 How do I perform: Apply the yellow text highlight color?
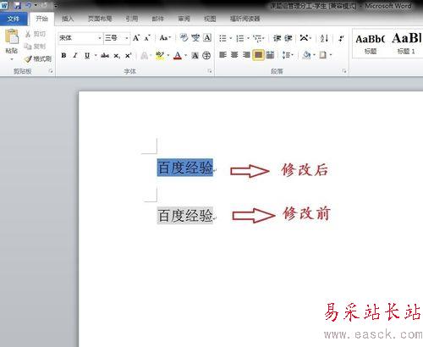coord(160,55)
